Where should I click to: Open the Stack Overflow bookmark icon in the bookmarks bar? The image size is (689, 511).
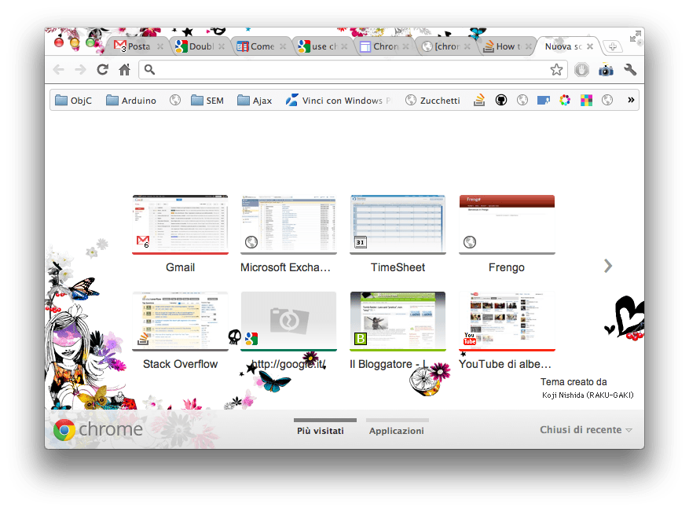479,101
